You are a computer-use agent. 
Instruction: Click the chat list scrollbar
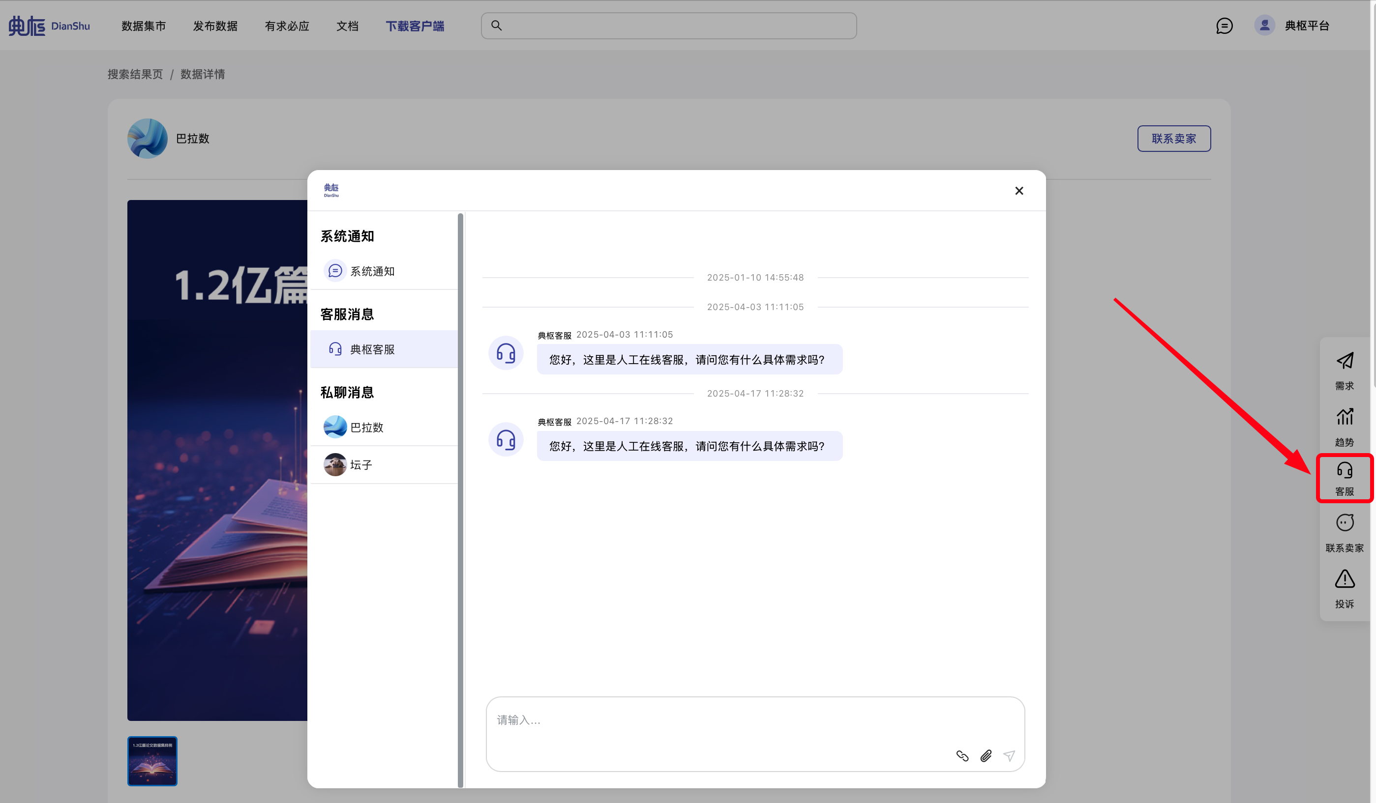pyautogui.click(x=460, y=499)
